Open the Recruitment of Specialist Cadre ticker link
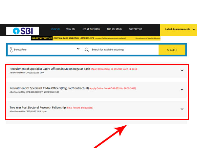 click(148, 38)
